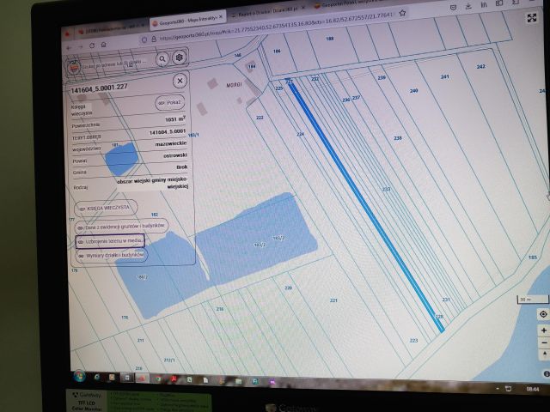Zoom out with the minus button
Screen dimensions: 550x412
coord(544,342)
